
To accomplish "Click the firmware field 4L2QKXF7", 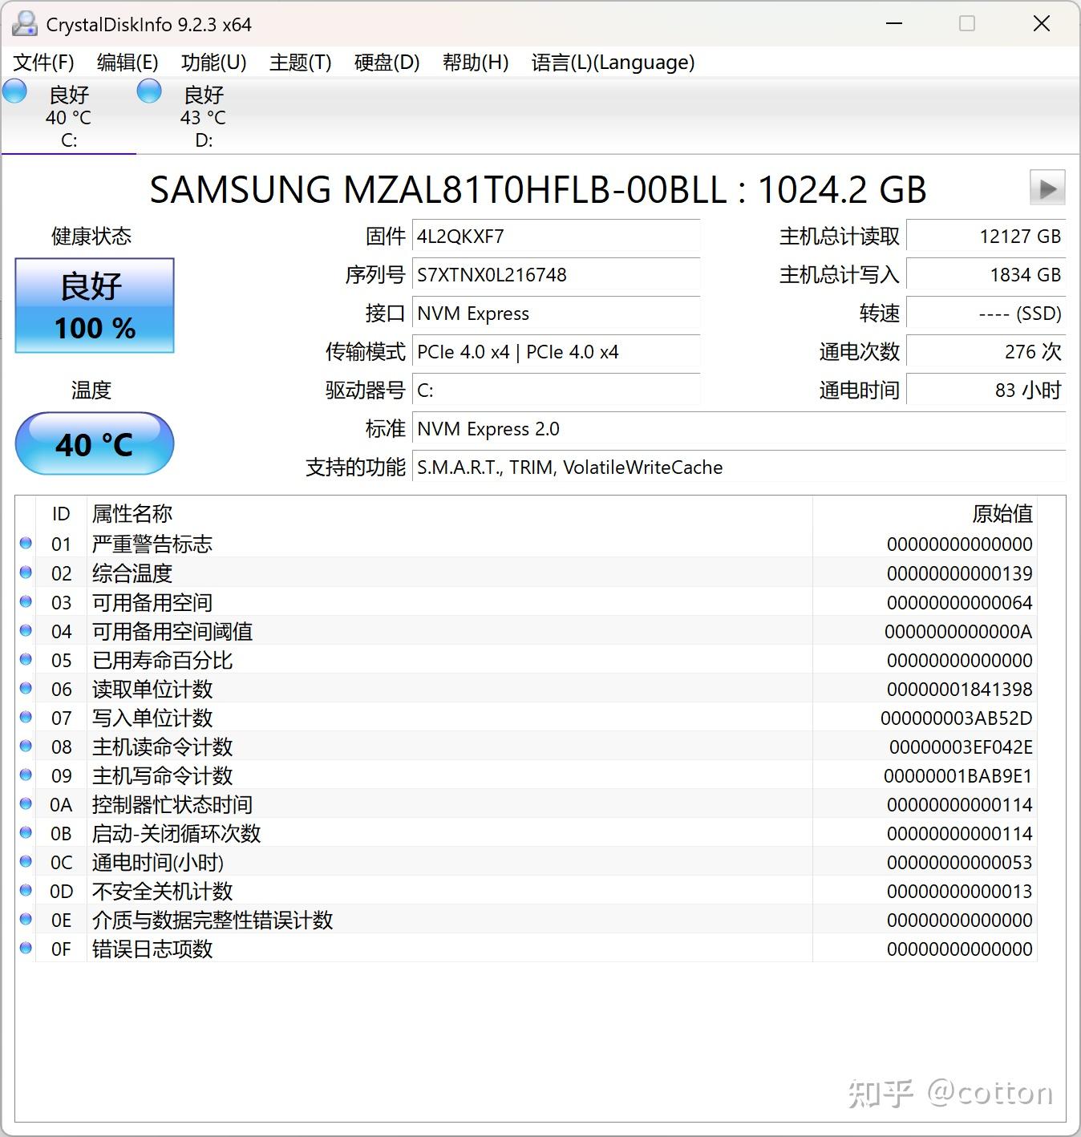I will coord(556,237).
